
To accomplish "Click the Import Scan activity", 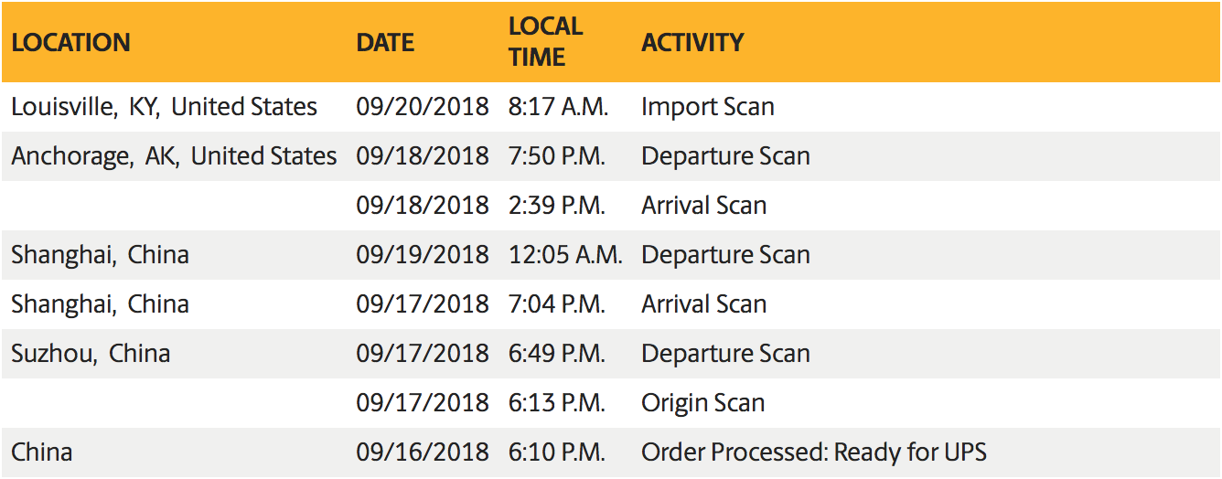I will tap(708, 107).
